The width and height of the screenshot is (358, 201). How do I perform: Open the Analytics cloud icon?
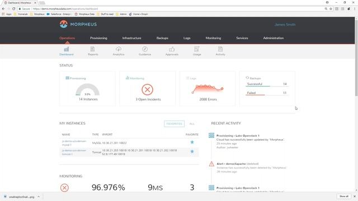[x=119, y=49]
